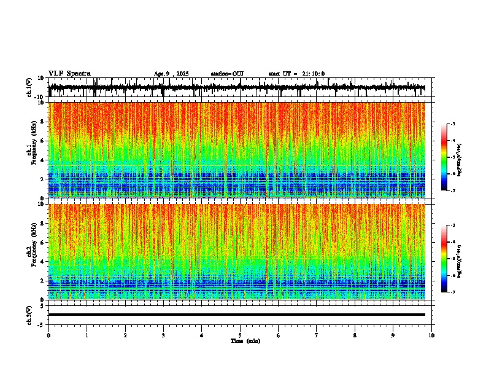The width and height of the screenshot is (486, 376).
Task: Click the time axis tick label 3
Action: (x=163, y=335)
